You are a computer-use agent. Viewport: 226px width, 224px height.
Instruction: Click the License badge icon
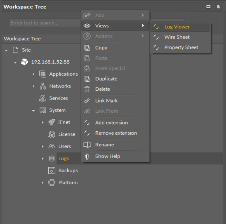(x=52, y=134)
